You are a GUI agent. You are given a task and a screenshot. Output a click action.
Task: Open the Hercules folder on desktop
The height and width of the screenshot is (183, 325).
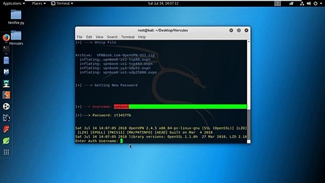tap(16, 38)
